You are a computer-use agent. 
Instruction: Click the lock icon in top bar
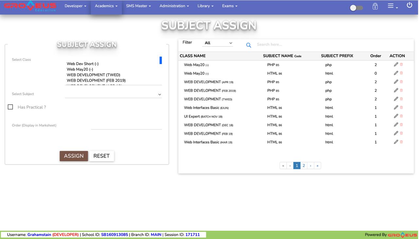click(375, 6)
